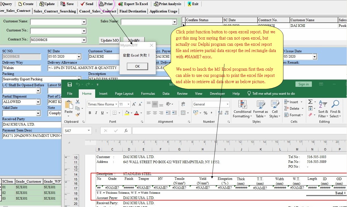Open the Number Format General dropdown

(227, 104)
